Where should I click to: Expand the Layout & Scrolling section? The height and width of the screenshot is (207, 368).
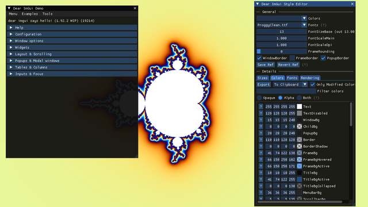[72, 54]
